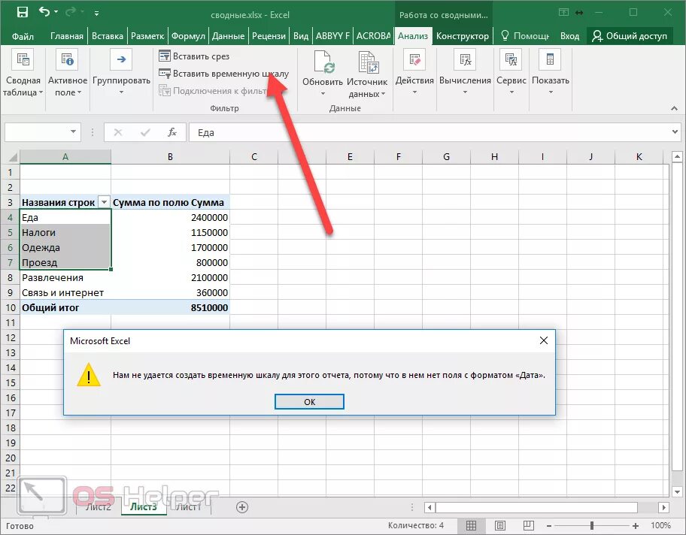Click vertical scrollbar up arrow
Image resolution: width=686 pixels, height=535 pixels.
tap(677, 156)
